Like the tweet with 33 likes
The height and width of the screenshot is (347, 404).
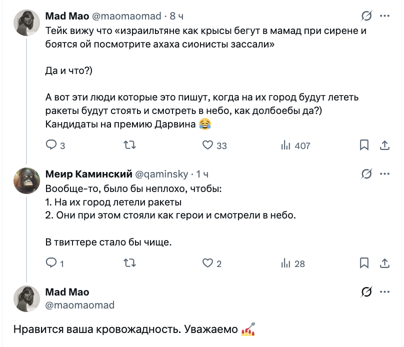[x=208, y=145]
